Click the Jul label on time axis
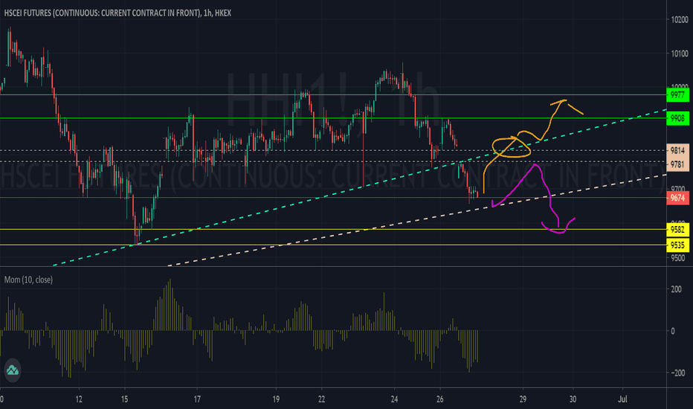The width and height of the screenshot is (693, 409). coord(622,399)
